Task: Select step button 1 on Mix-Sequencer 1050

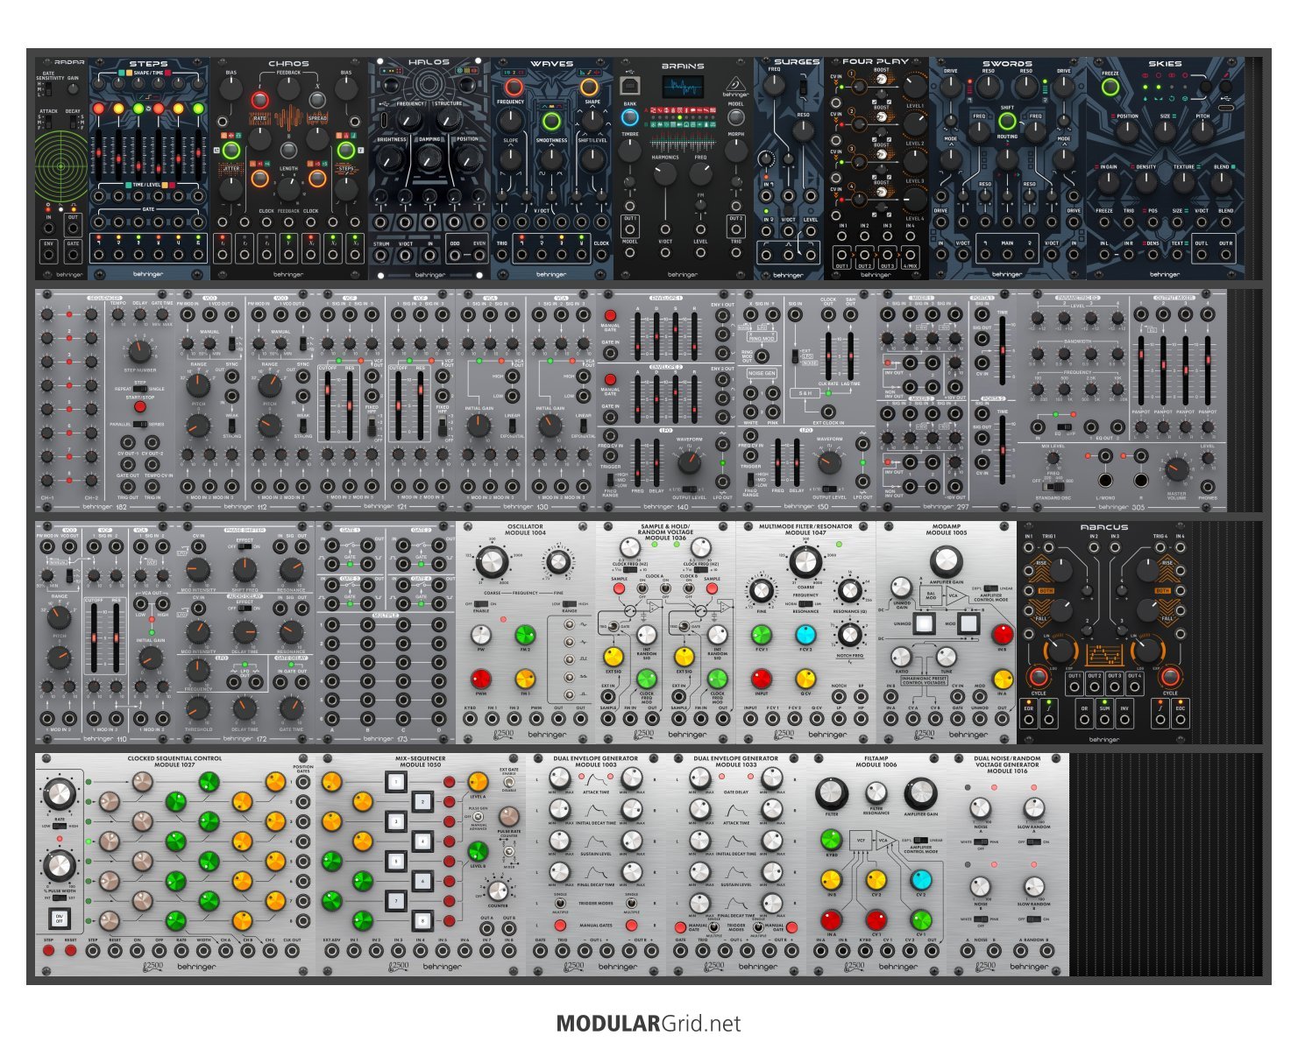Action: [396, 781]
